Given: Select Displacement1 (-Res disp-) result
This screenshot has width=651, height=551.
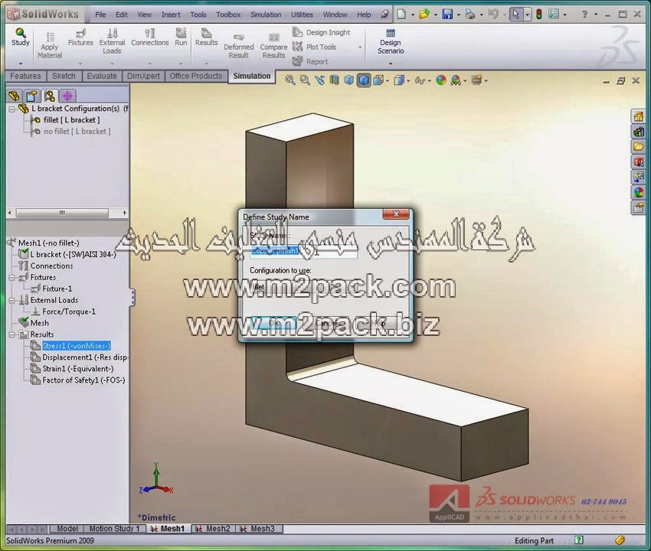Looking at the screenshot, I should [80, 357].
